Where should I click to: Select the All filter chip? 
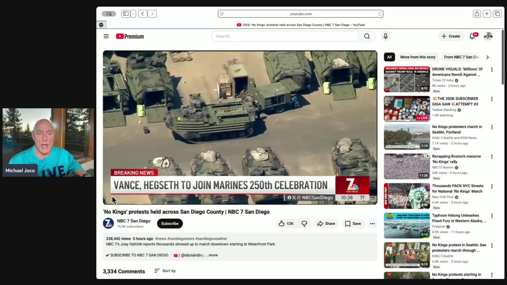click(x=389, y=57)
